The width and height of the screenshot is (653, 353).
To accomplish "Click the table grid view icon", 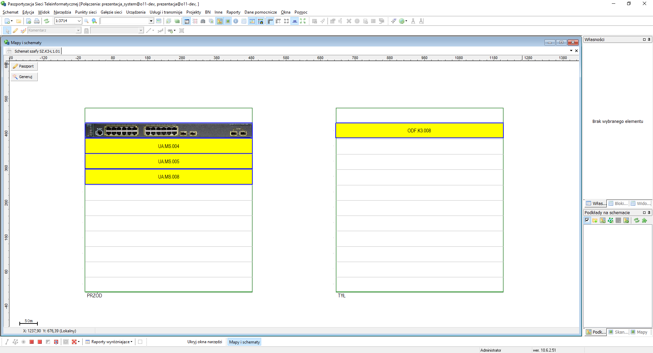I will [244, 21].
